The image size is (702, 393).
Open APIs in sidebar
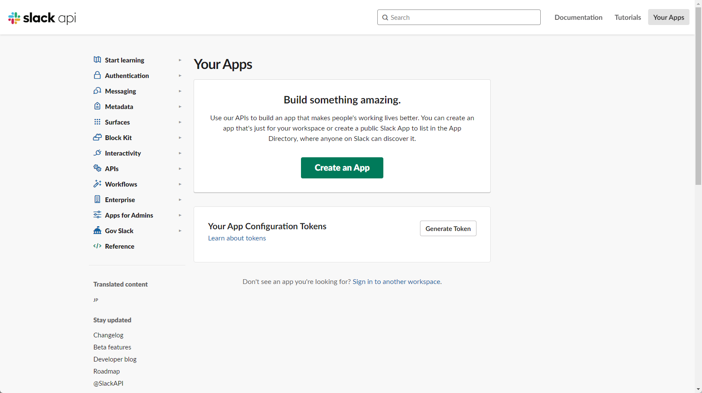point(112,169)
